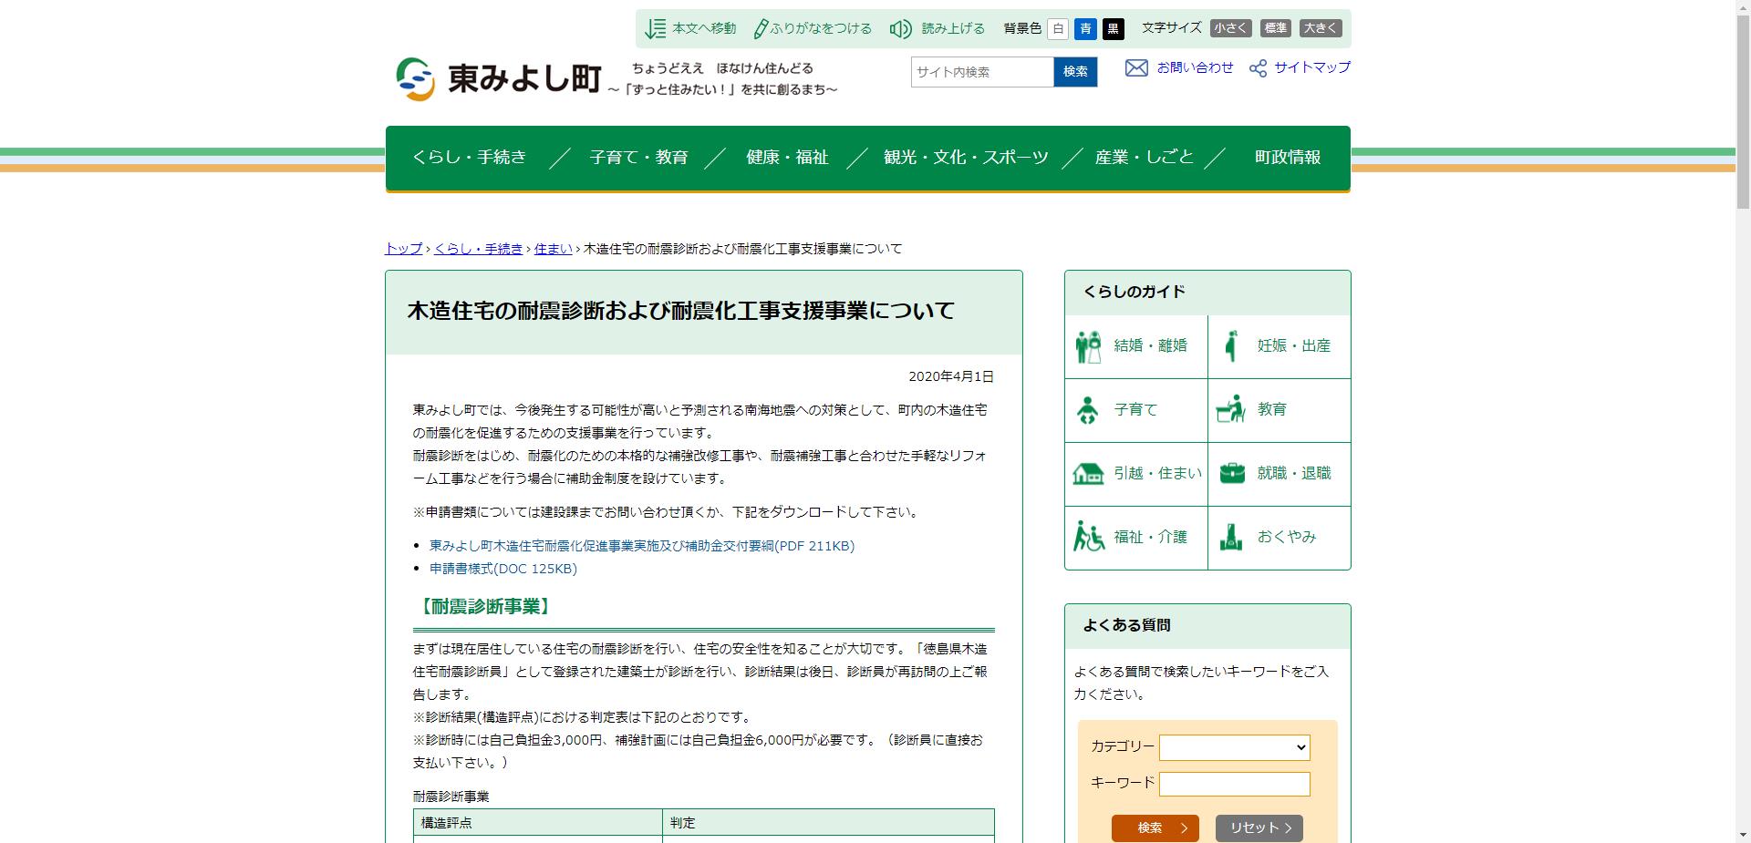The image size is (1751, 843).
Task: Set font size to 大きく
Action: click(x=1321, y=28)
